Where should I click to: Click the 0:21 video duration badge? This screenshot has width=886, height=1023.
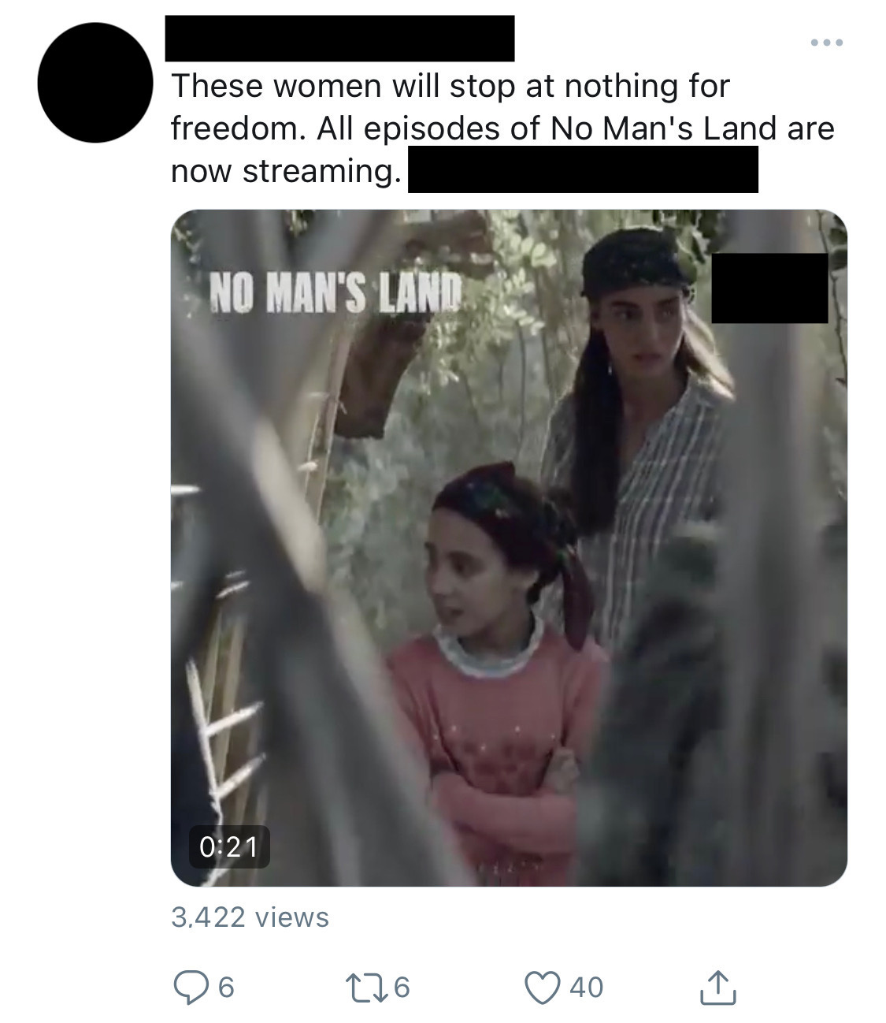point(229,846)
